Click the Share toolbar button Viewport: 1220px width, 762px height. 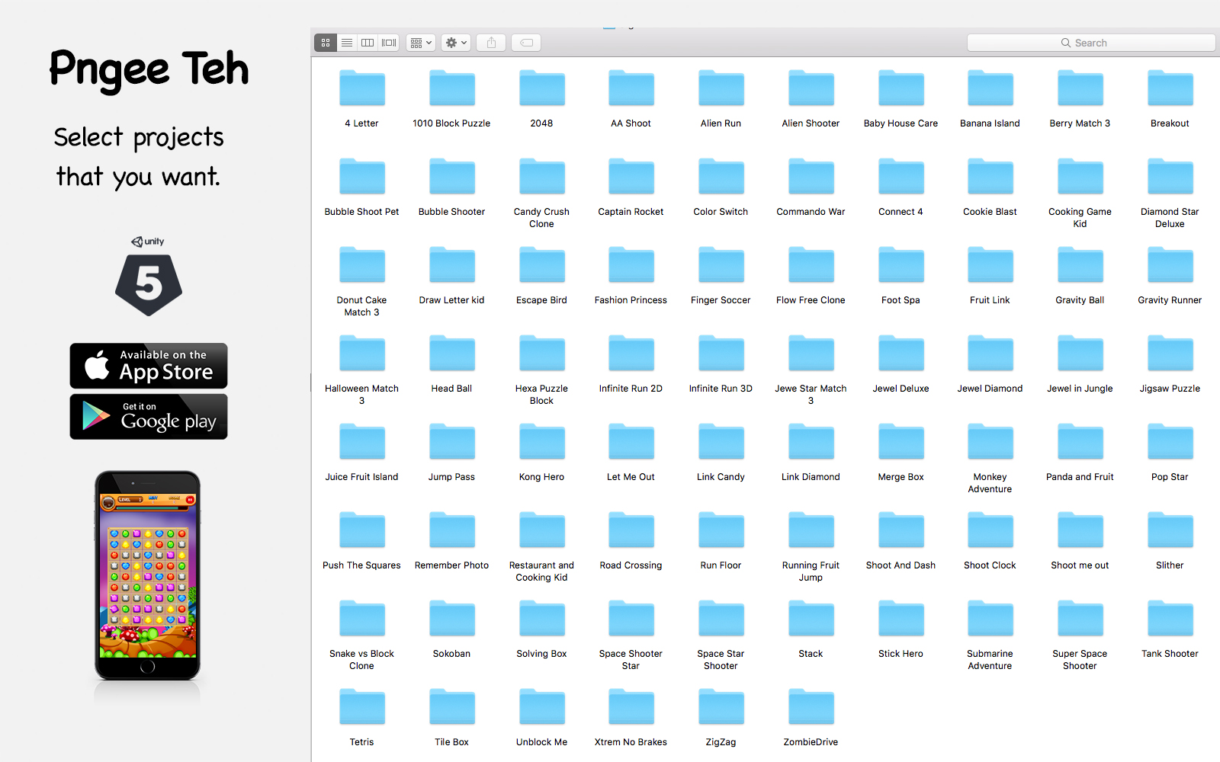[x=491, y=43]
